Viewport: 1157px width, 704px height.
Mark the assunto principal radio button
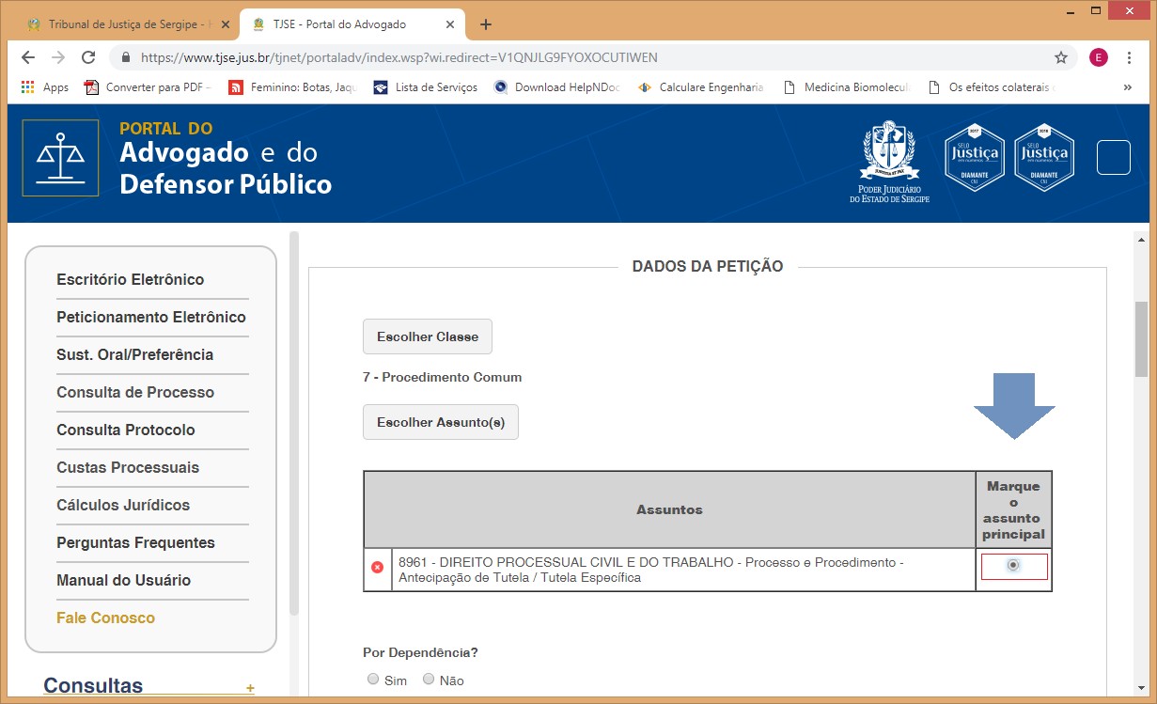point(1012,566)
